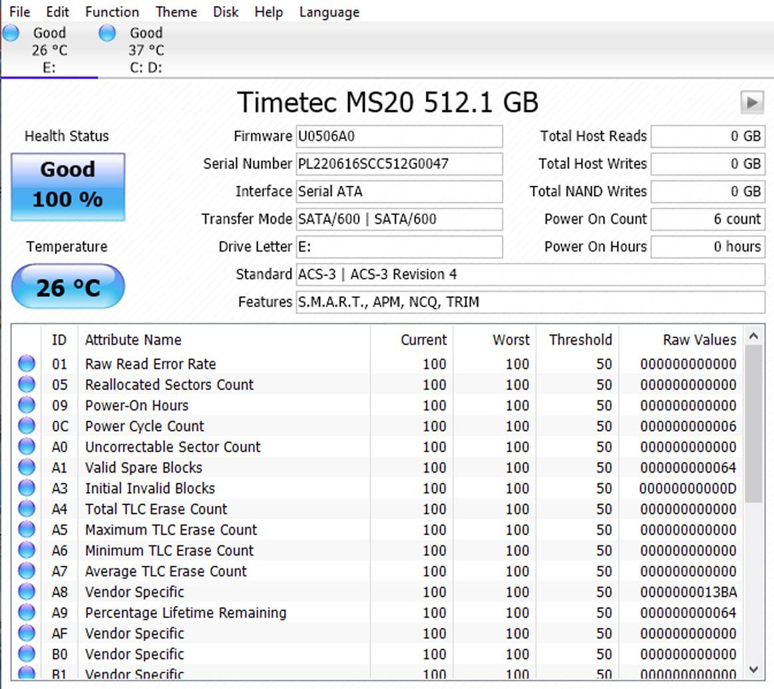Open the Theme menu
774x689 pixels.
pyautogui.click(x=176, y=11)
